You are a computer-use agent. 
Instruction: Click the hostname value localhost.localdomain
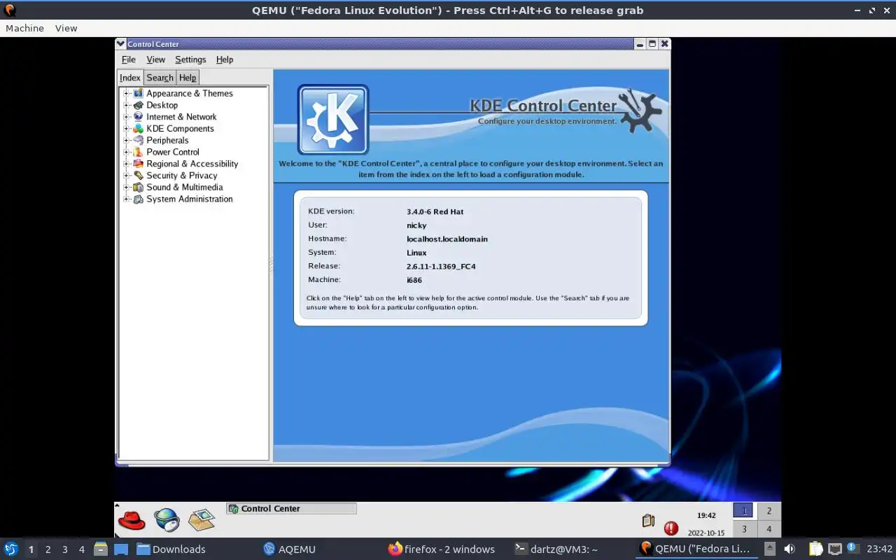click(x=447, y=239)
